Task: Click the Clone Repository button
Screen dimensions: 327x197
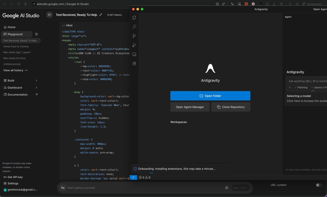Action: 231,107
